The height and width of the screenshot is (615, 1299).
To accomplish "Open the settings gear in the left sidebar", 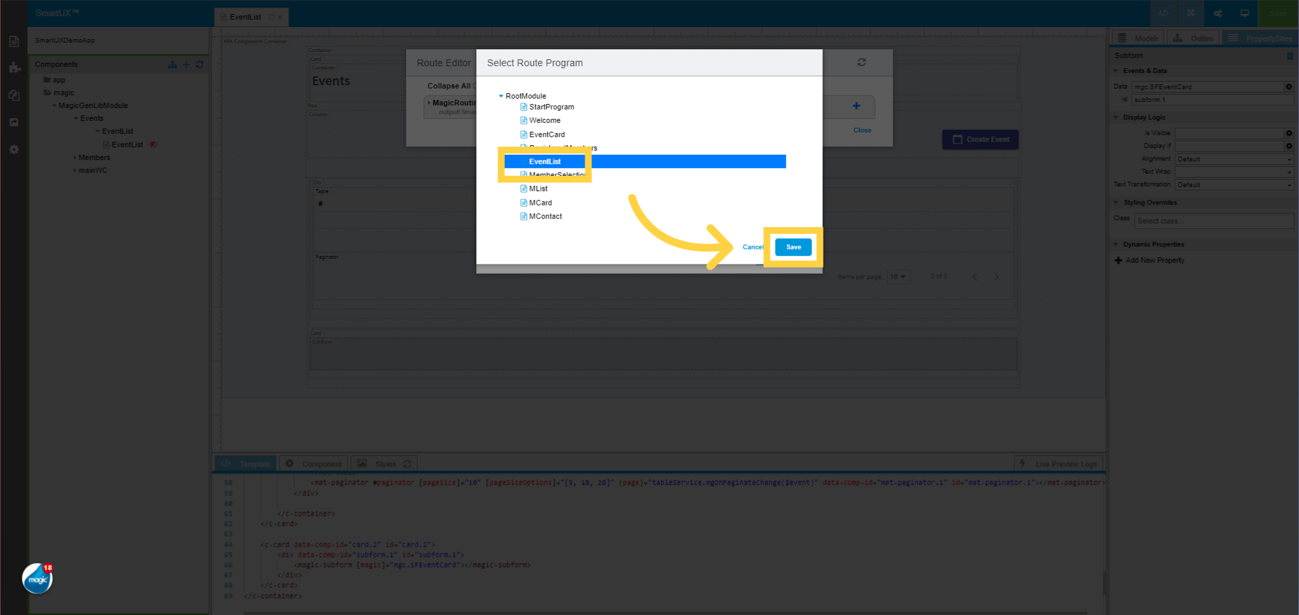I will [14, 149].
